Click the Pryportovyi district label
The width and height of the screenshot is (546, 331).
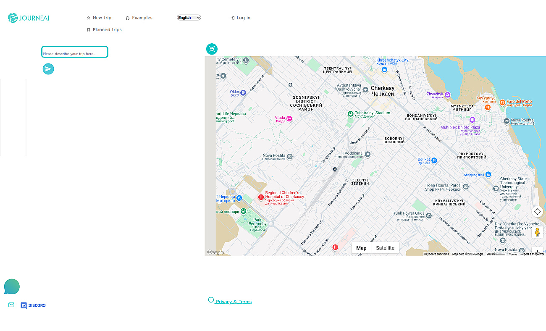tap(472, 155)
